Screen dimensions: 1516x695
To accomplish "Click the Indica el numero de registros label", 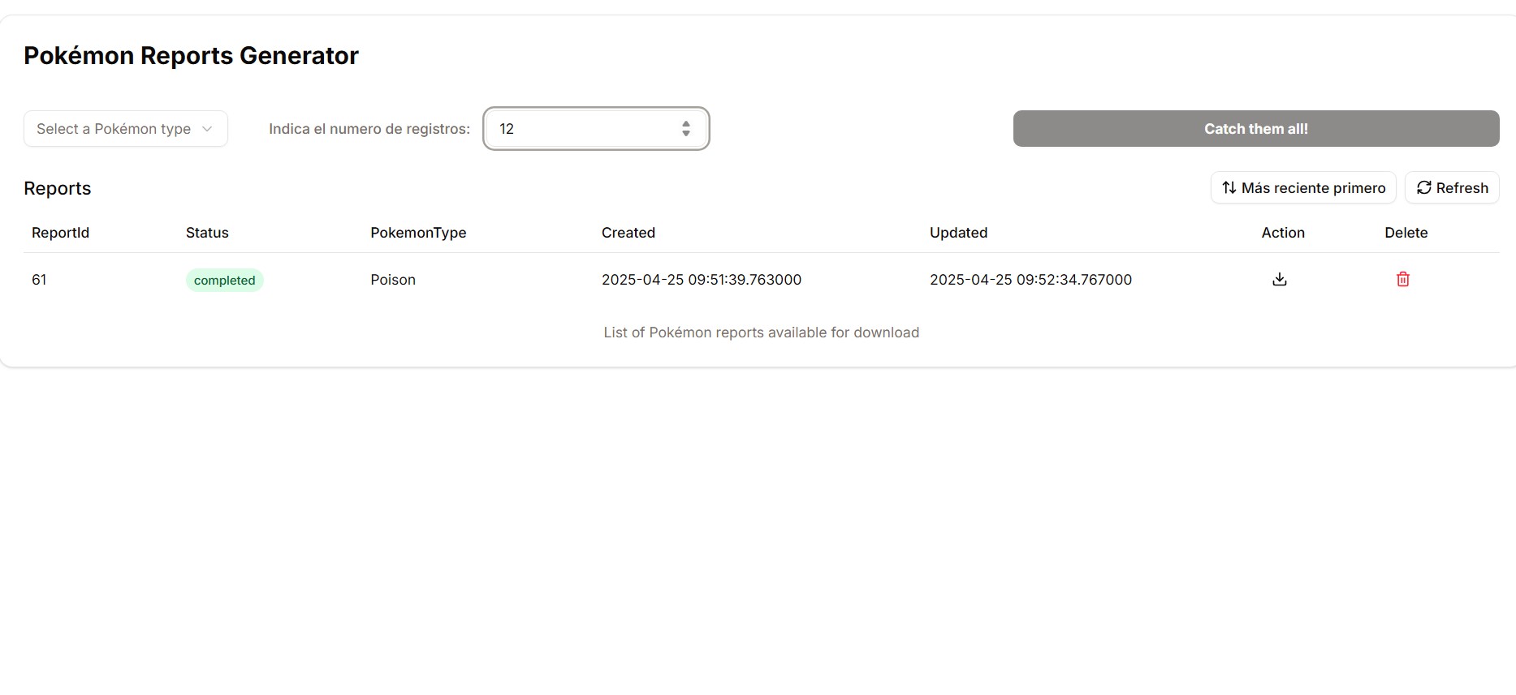I will (x=369, y=129).
